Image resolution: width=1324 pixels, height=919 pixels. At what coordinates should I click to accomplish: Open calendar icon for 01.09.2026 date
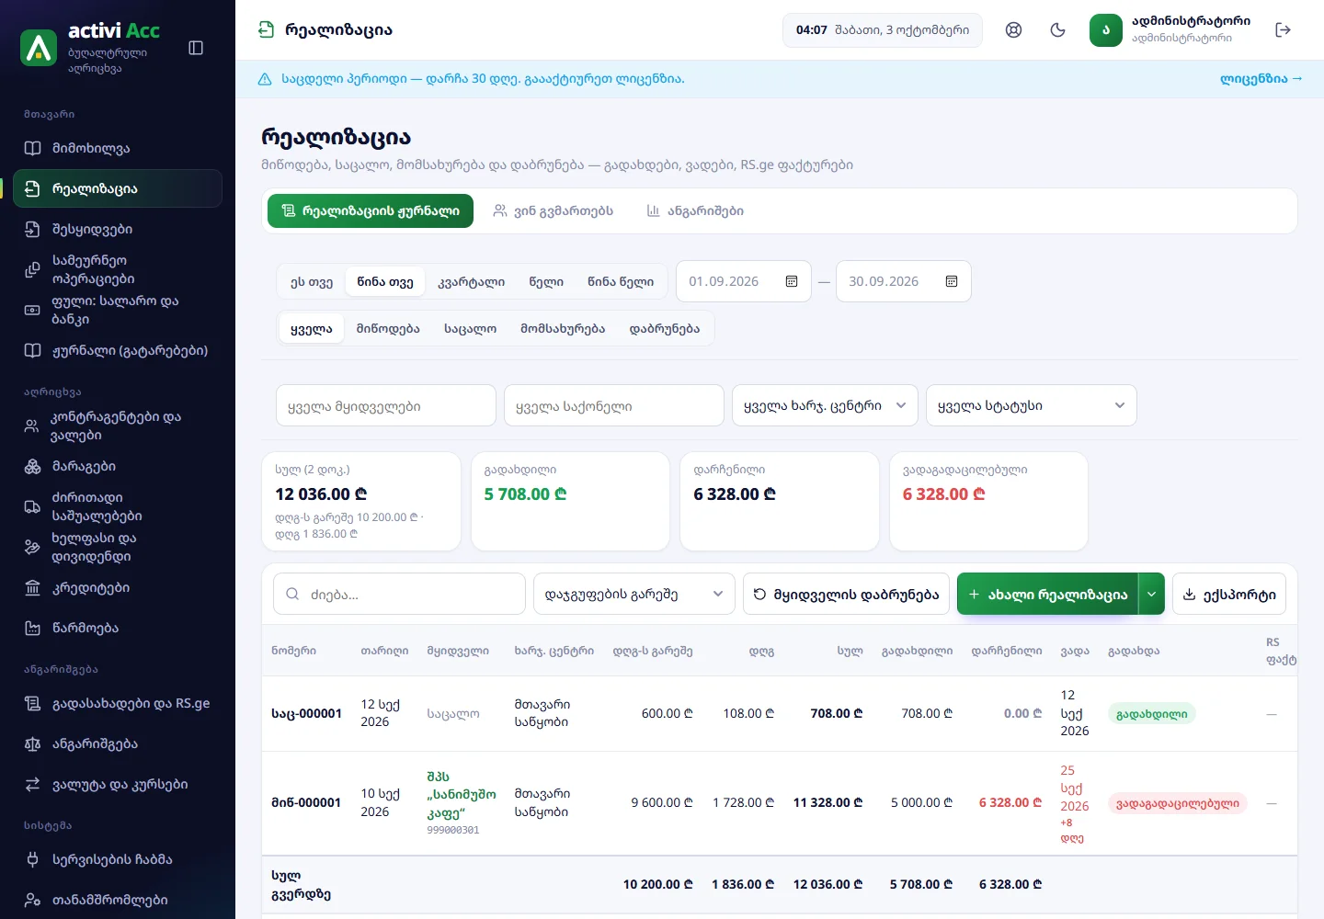click(x=792, y=281)
